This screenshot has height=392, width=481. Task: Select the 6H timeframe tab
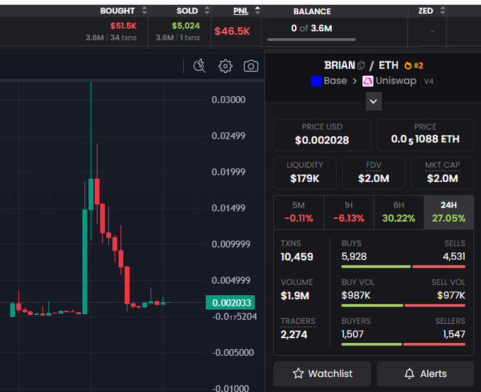(399, 212)
